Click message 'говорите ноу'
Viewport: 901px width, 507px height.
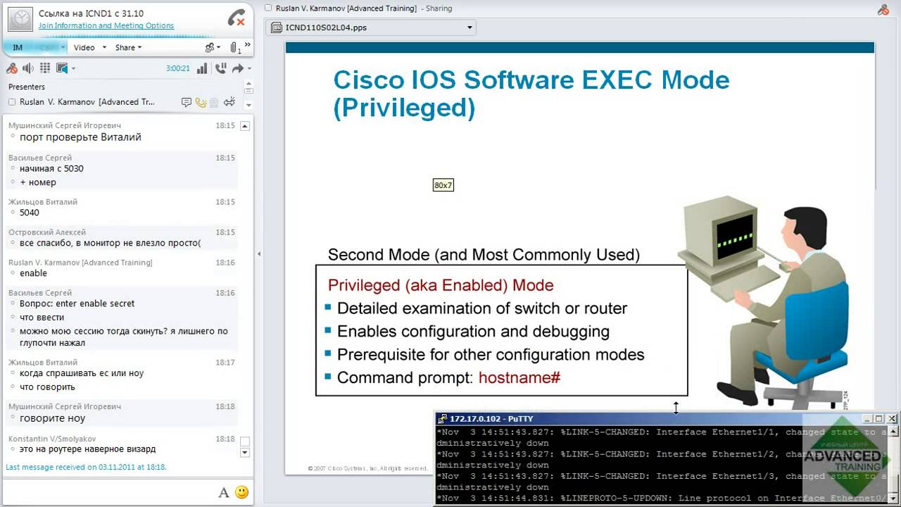[x=52, y=418]
